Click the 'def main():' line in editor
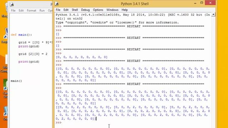 tap(21, 35)
